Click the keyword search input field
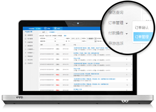The width and height of the screenshot is (156, 112). pyautogui.click(x=76, y=38)
